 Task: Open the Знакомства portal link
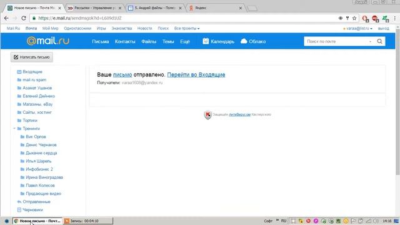(122, 28)
